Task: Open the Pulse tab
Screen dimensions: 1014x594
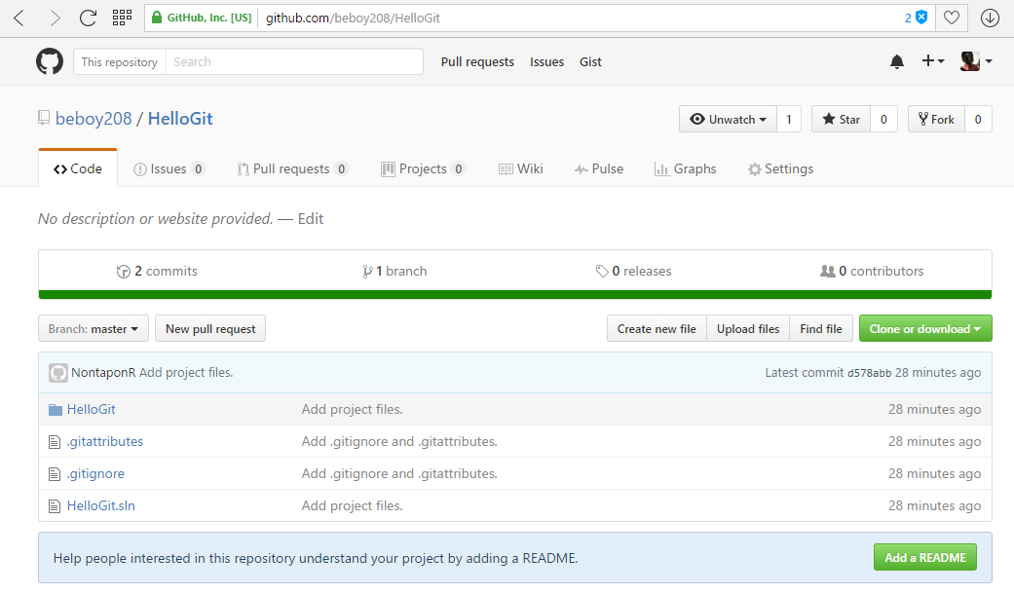Action: click(599, 168)
